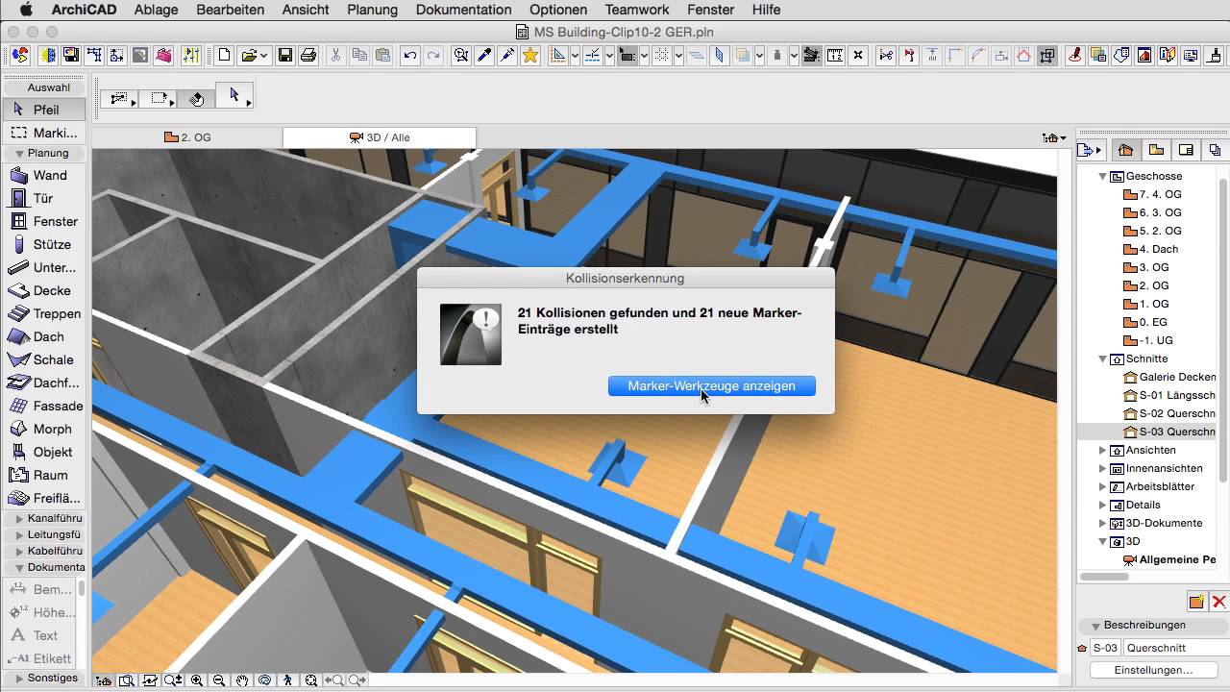1230x692 pixels.
Task: Expand the Innenansichten tree node
Action: [1103, 468]
